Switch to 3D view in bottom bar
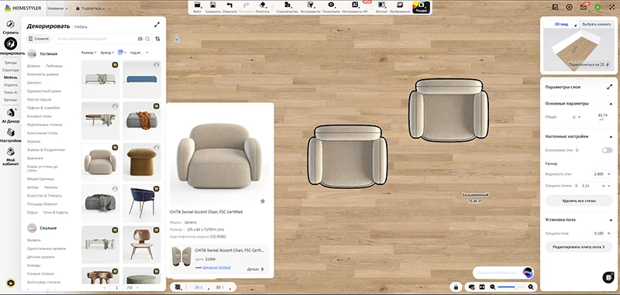Screen dimensions: 620x295 point(220,287)
